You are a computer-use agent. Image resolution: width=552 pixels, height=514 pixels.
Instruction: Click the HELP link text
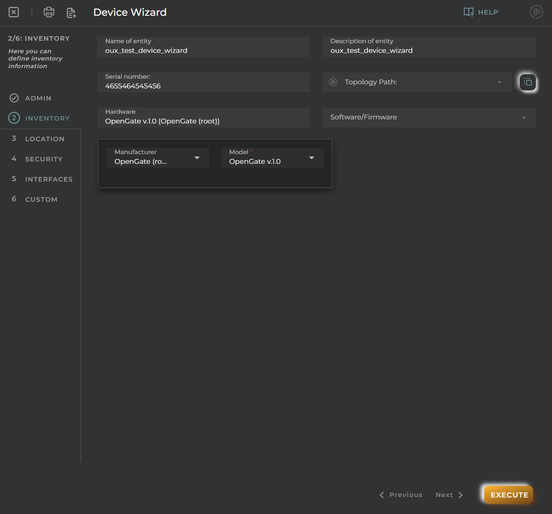click(488, 13)
